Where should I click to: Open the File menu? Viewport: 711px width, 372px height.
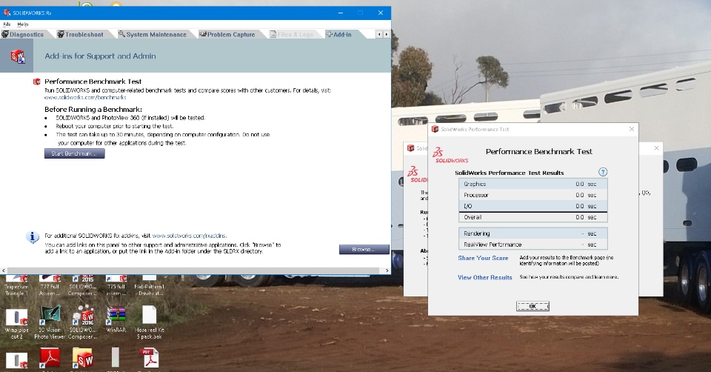tap(7, 24)
